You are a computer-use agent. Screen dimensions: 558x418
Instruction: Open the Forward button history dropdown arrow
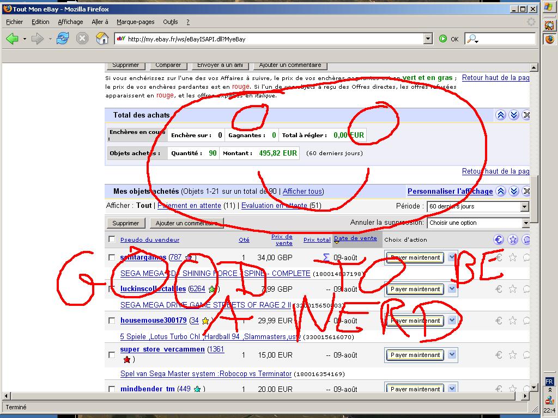pyautogui.click(x=50, y=39)
